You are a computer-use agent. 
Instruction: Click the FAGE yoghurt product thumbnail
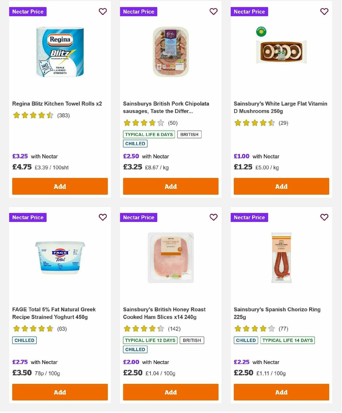(x=60, y=257)
